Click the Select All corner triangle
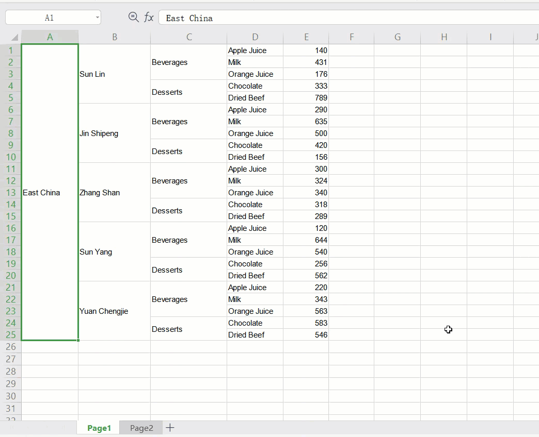This screenshot has height=437, width=539. (14, 37)
